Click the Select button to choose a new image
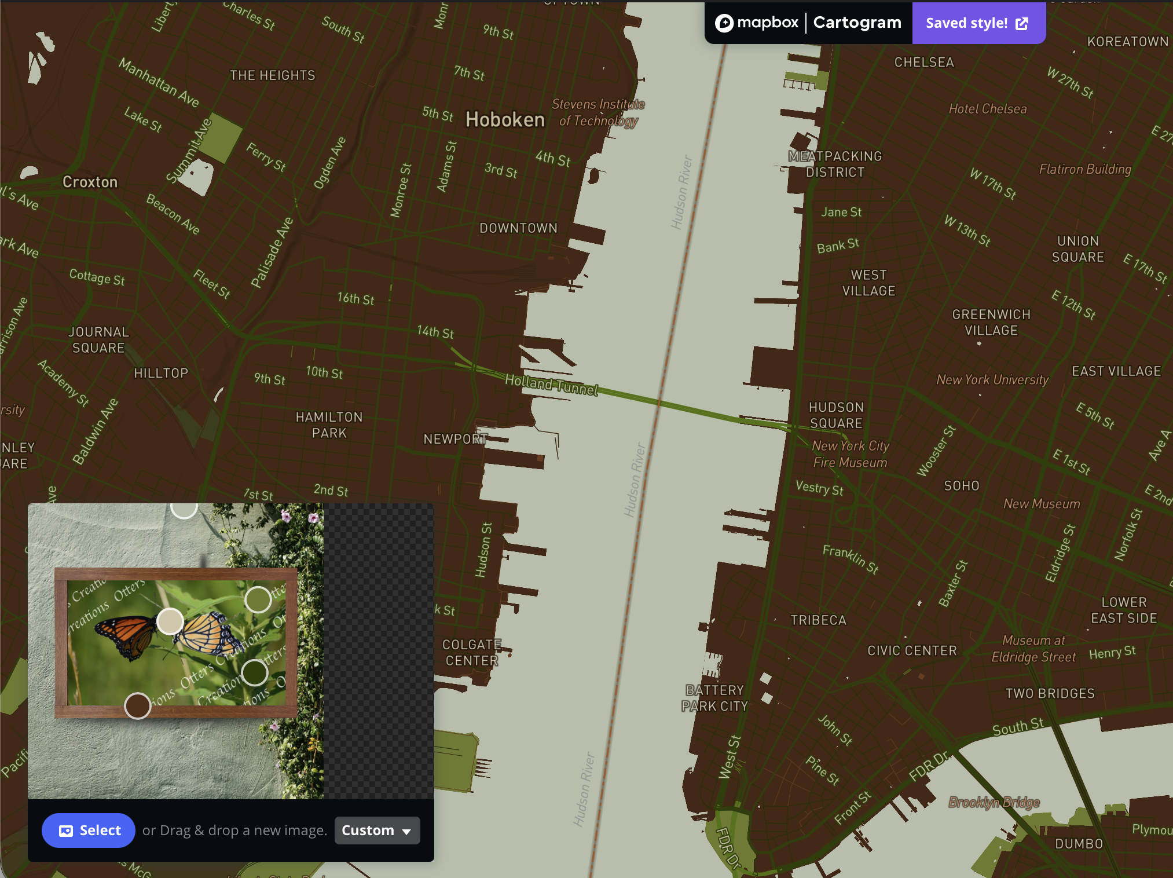 point(88,830)
